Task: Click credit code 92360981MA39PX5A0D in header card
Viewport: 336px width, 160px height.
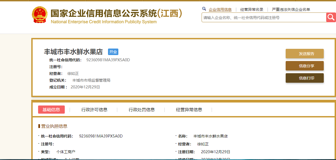Action: coord(108,60)
